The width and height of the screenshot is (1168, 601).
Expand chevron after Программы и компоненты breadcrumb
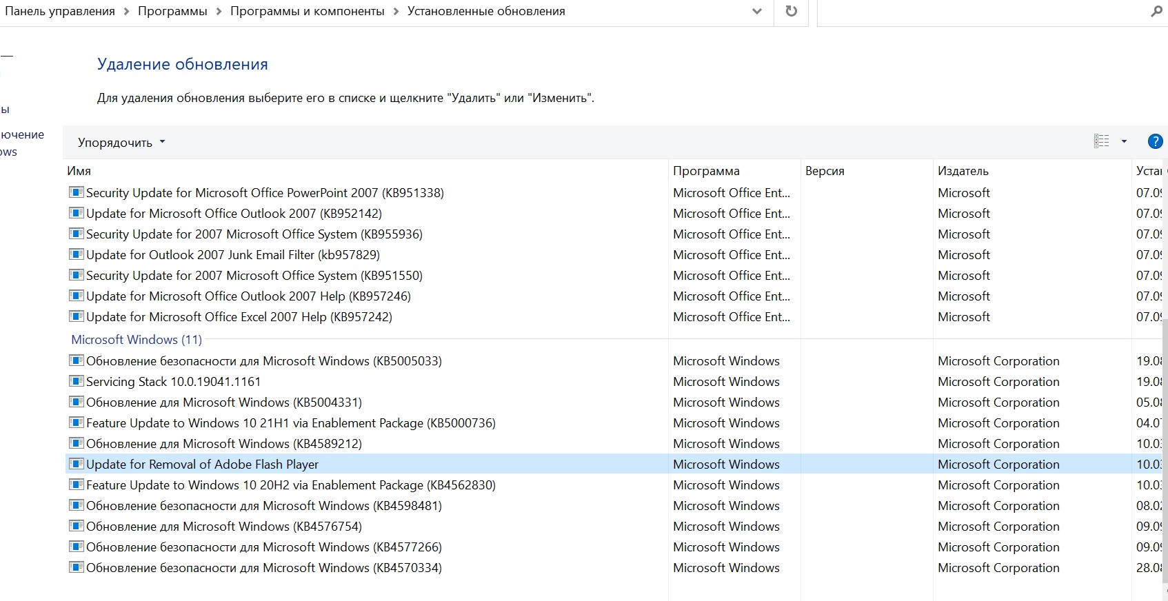pos(396,11)
